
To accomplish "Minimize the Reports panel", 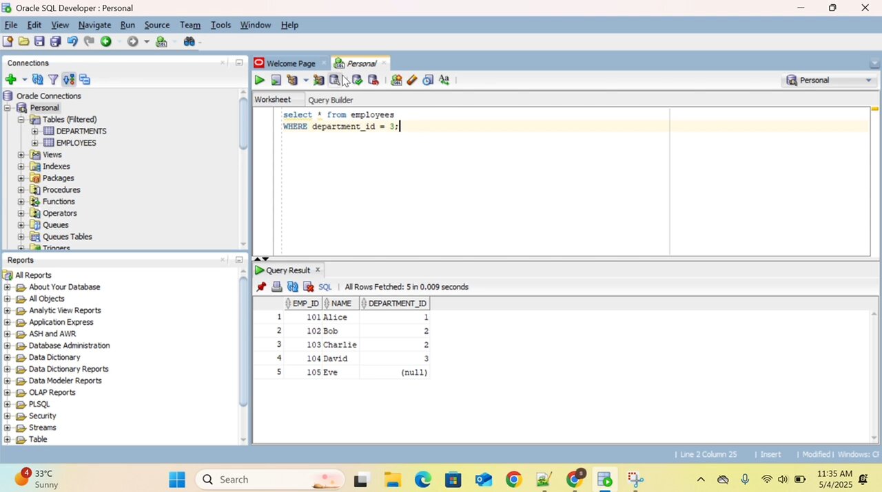I will 238,260.
